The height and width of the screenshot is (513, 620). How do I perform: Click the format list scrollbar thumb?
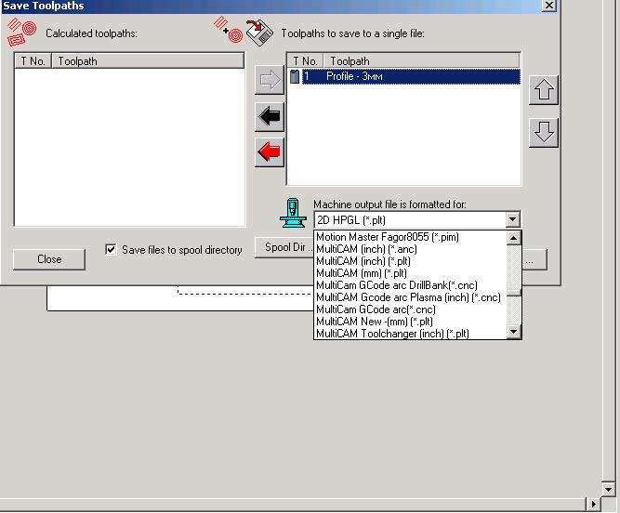pyautogui.click(x=514, y=292)
